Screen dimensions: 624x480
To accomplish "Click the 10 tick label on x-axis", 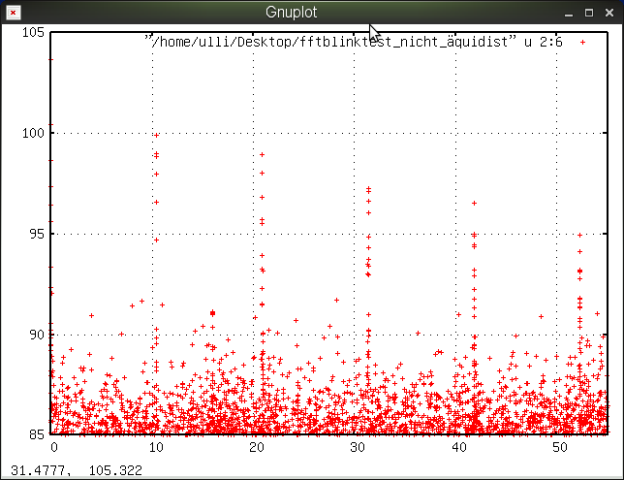I will 154,447.
